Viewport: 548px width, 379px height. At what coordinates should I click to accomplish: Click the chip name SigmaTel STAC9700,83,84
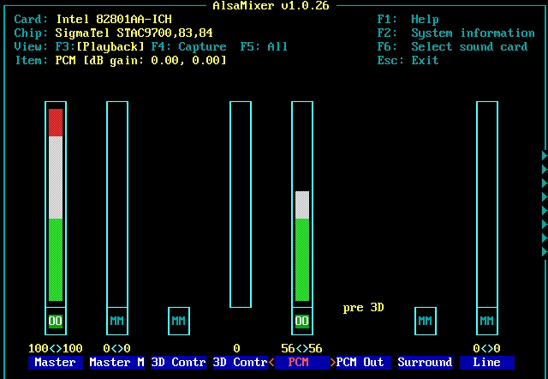pyautogui.click(x=134, y=33)
